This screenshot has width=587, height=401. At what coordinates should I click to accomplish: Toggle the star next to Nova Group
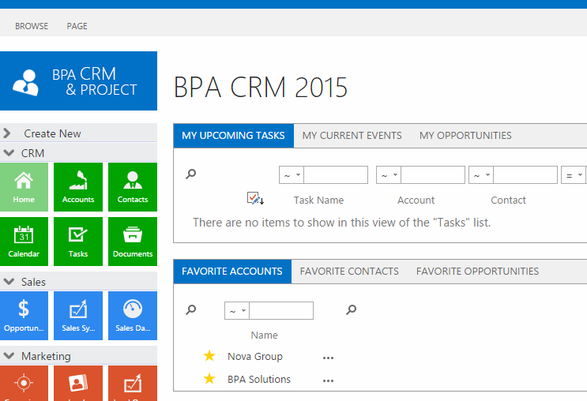click(x=209, y=356)
